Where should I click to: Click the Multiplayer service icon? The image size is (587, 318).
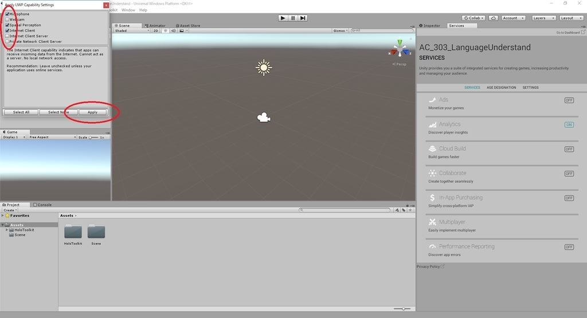click(432, 222)
